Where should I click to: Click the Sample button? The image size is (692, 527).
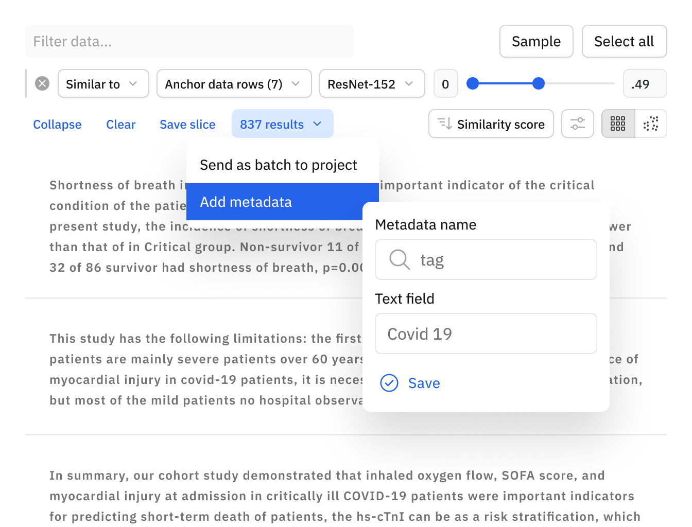(x=537, y=41)
